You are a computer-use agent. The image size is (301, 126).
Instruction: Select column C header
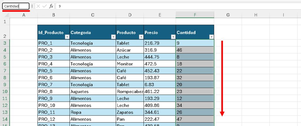coord(93,15)
